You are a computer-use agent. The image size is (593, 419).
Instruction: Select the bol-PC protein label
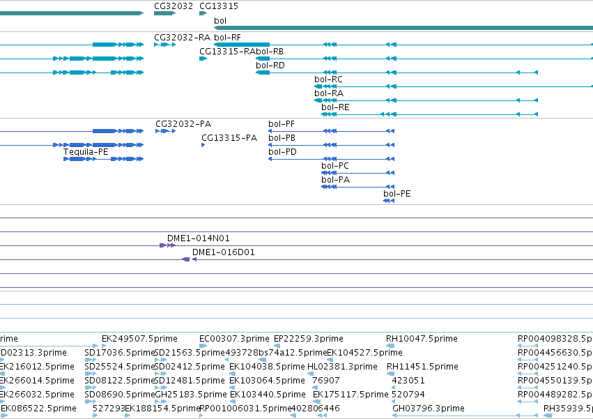(335, 166)
